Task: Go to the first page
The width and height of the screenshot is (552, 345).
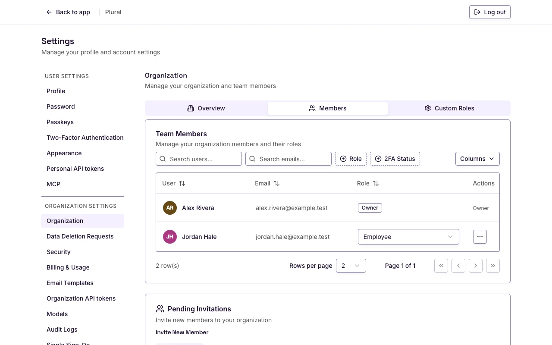Action: pyautogui.click(x=441, y=266)
